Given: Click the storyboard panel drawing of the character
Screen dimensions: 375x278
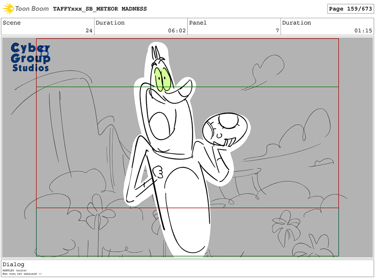Looking at the screenshot, I should click(x=187, y=147).
